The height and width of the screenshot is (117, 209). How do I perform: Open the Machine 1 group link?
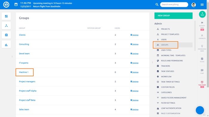[24, 72]
